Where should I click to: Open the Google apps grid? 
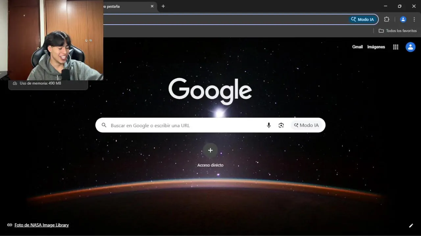coord(396,47)
